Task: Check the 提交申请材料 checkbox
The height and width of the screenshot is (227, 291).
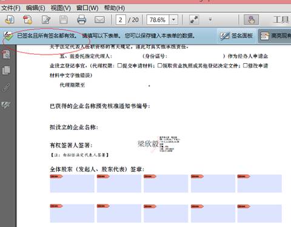Action: [119, 66]
